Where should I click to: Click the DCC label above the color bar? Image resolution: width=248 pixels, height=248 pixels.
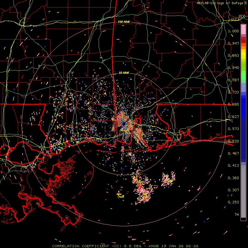coord(242,17)
